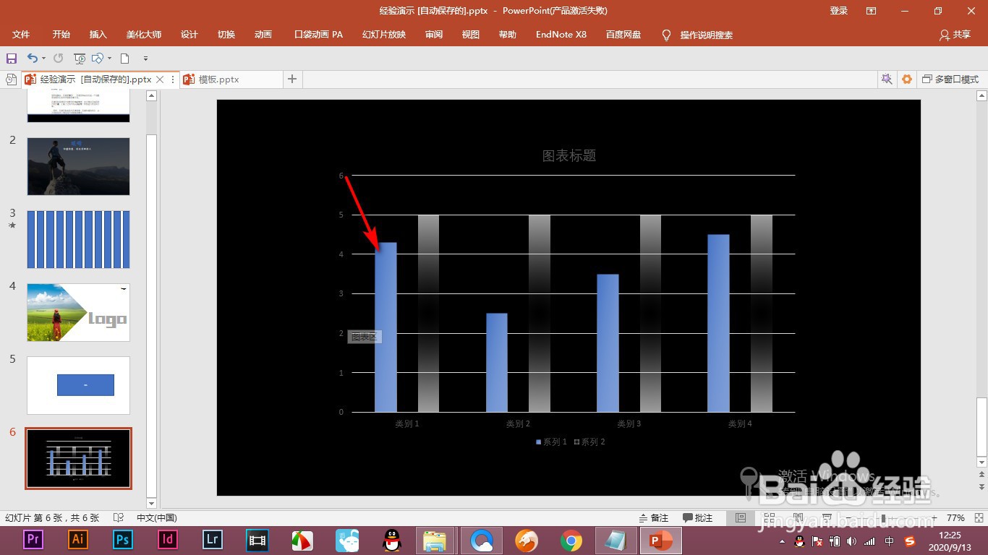Fit slide to window icon

tap(977, 518)
